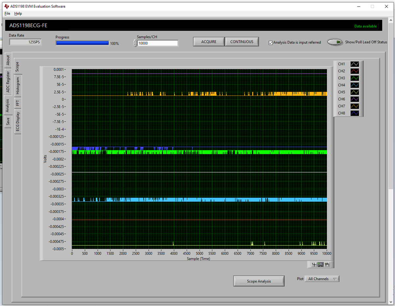
Task: Click the CH2 red plot legend icon
Action: pos(355,71)
